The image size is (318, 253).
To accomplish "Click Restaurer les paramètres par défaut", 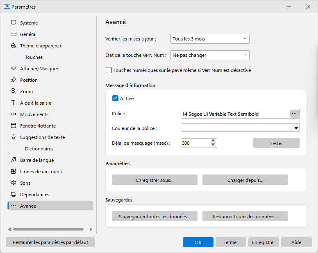I will pos(50,242).
